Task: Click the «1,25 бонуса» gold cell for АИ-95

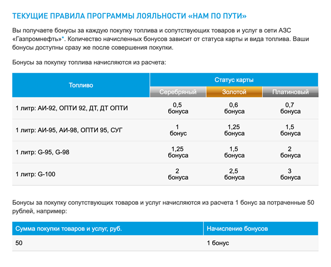Action: coord(234,130)
